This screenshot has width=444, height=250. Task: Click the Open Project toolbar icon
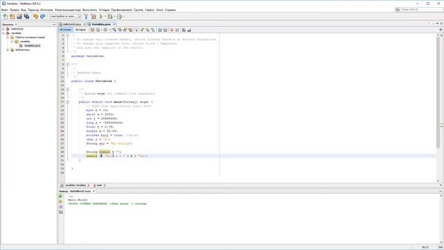pos(19,17)
